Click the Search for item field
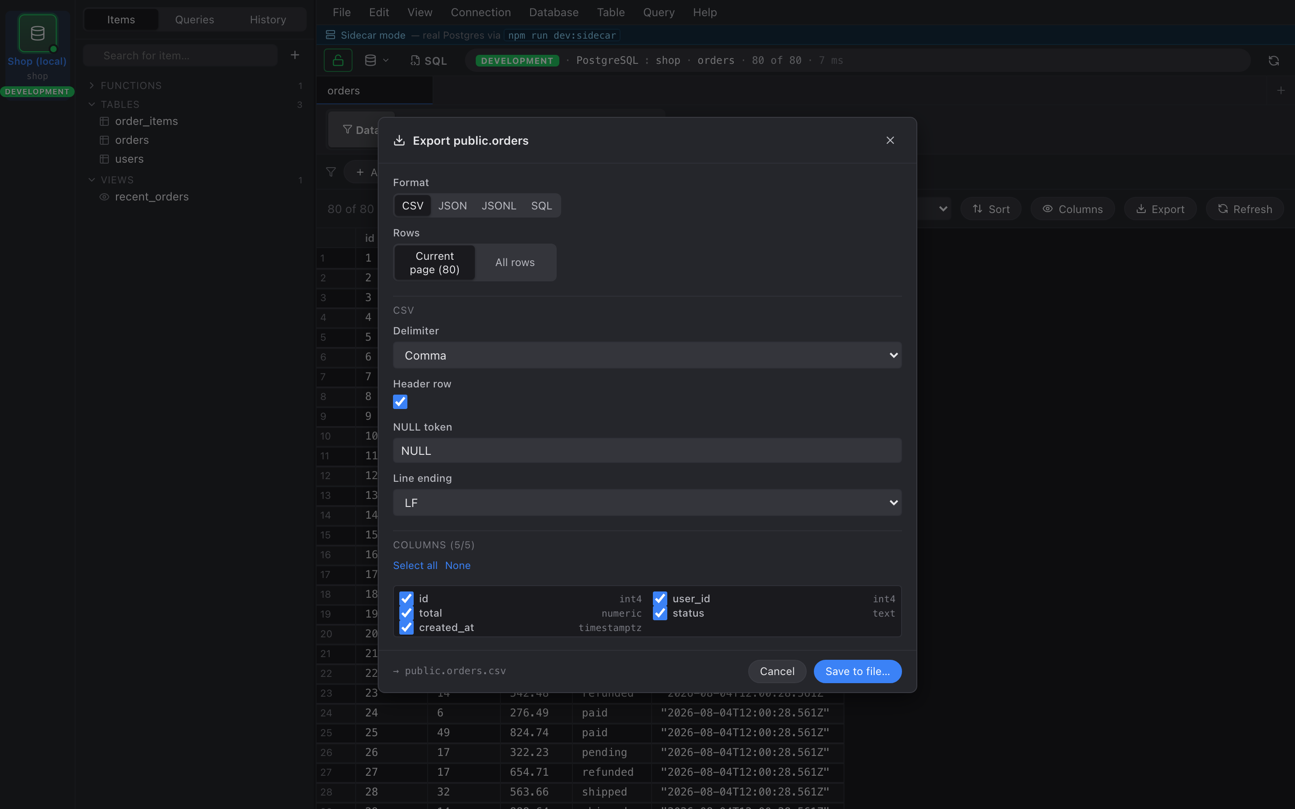1295x809 pixels. coord(180,56)
